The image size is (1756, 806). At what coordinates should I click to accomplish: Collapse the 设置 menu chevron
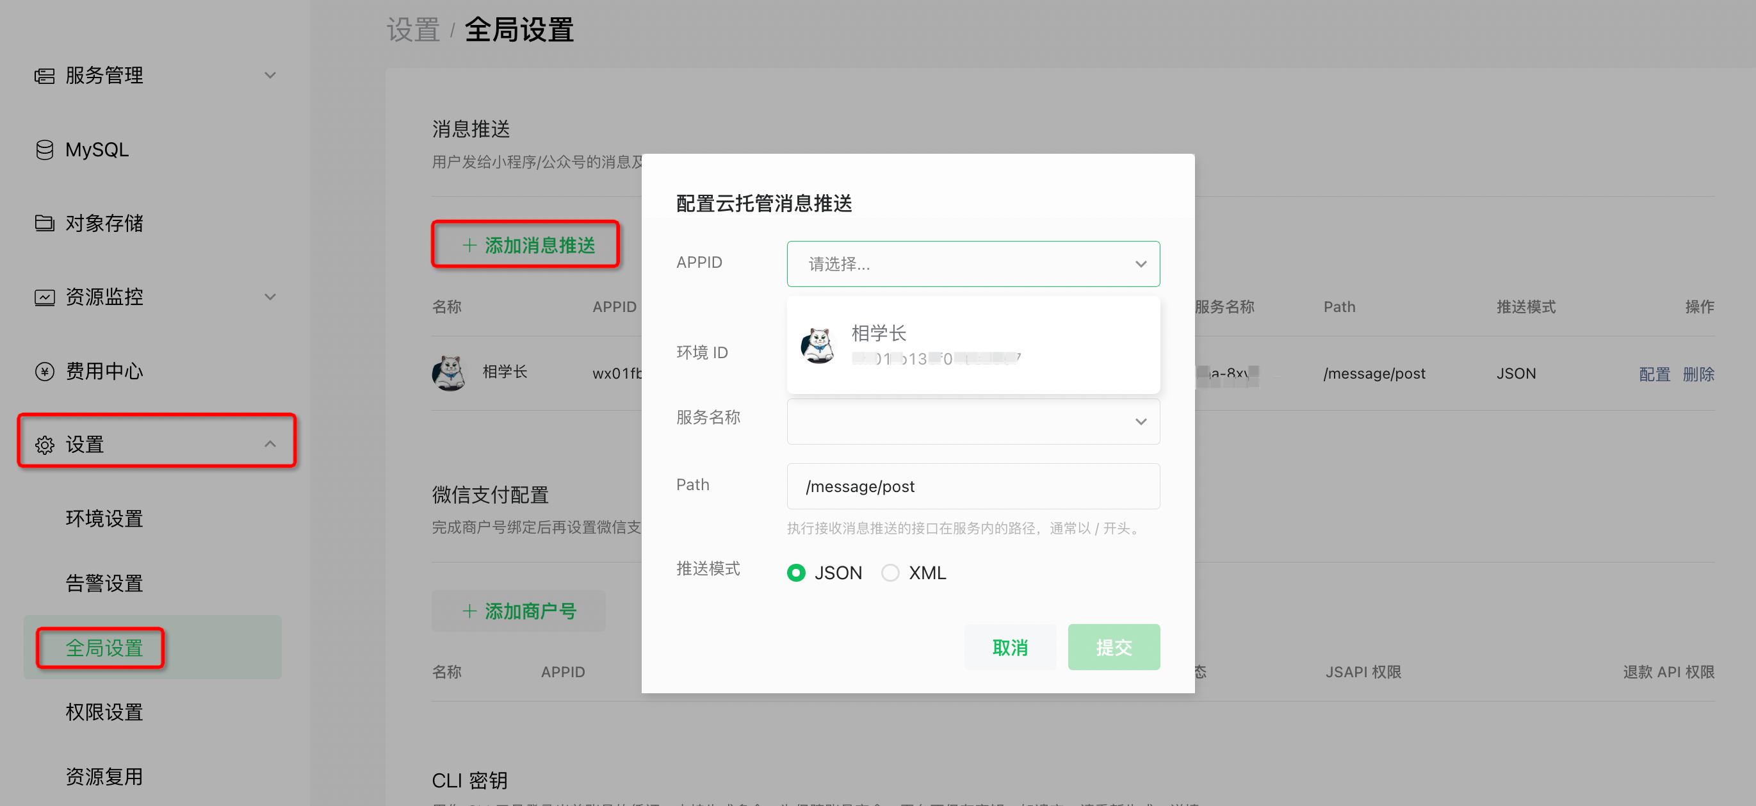coord(270,445)
